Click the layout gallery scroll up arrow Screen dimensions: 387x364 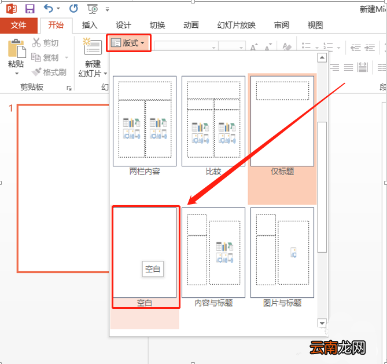point(322,58)
